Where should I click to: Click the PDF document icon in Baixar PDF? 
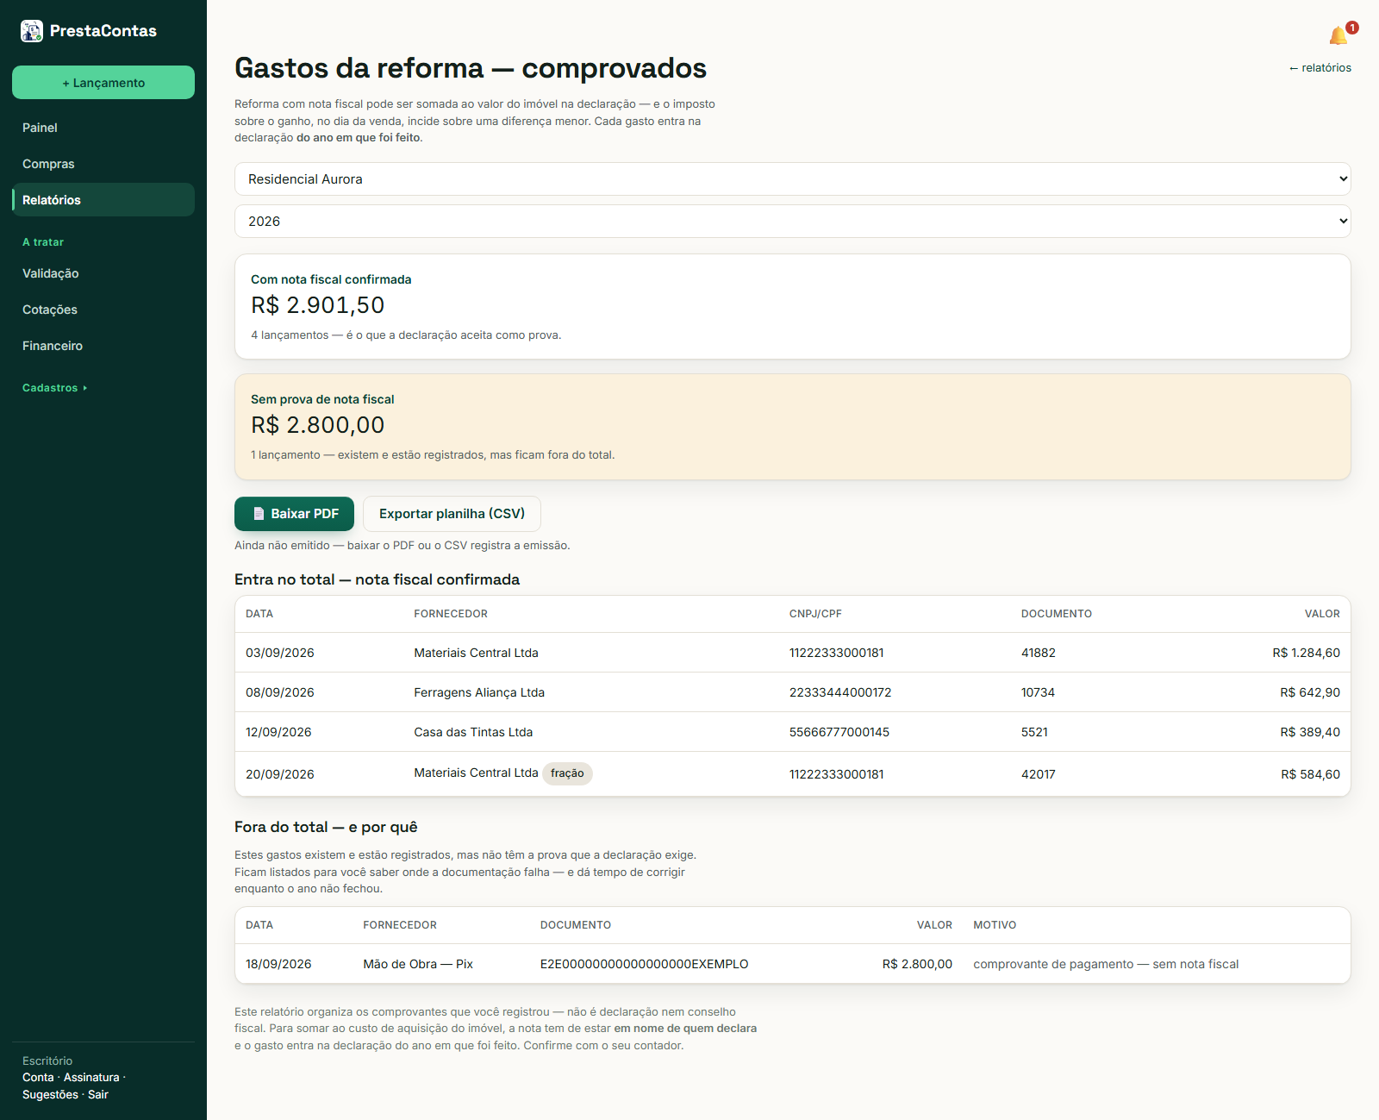click(259, 514)
